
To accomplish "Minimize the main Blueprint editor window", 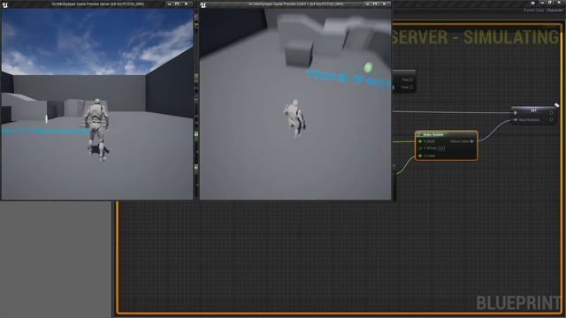I will pos(542,3).
